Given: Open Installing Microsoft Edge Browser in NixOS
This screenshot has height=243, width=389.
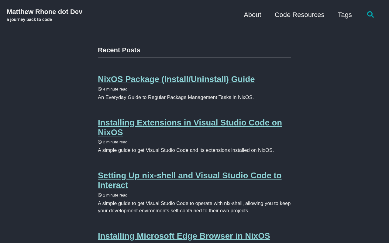Looking at the screenshot, I should (184, 236).
